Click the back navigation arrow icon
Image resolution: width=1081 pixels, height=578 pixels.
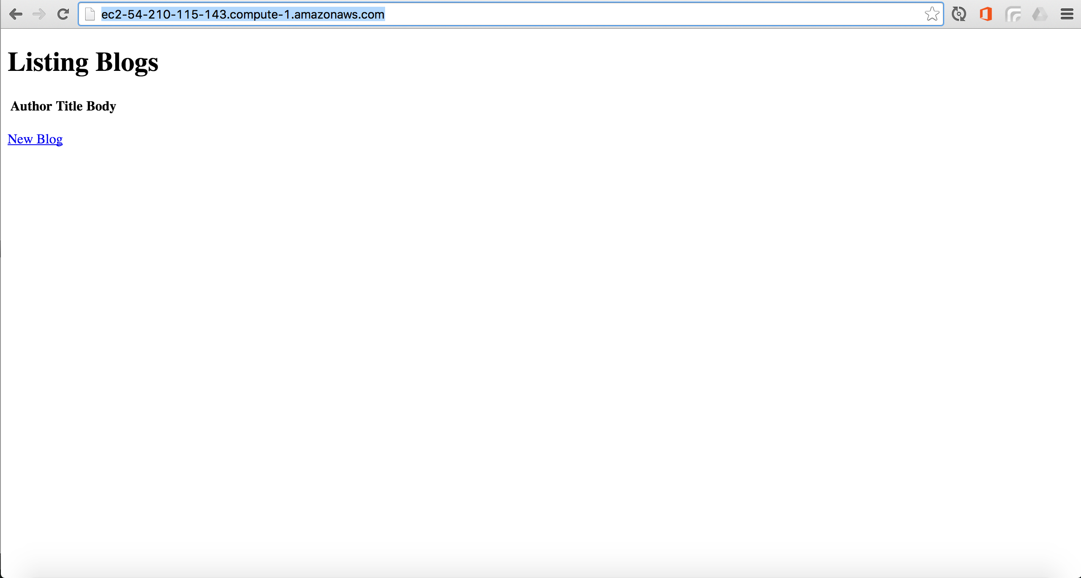tap(16, 14)
